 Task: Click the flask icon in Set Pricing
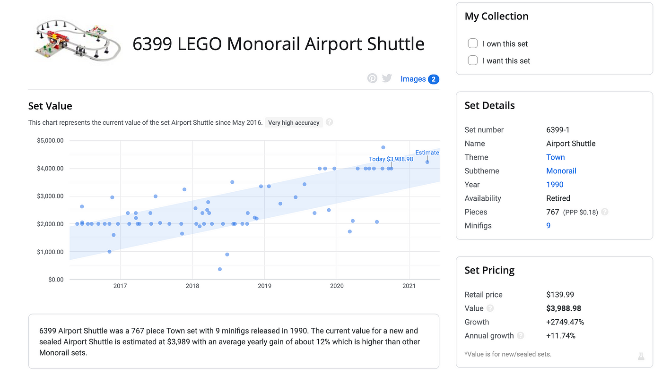[641, 357]
